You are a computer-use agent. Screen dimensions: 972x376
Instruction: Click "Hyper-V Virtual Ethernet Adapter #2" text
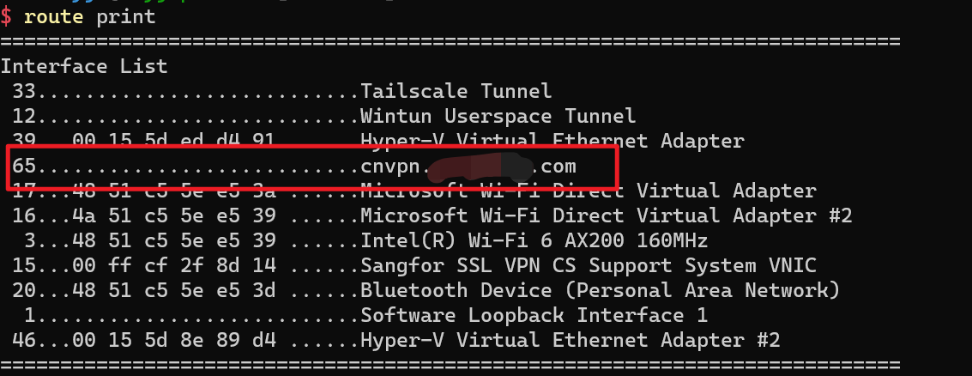pyautogui.click(x=570, y=340)
